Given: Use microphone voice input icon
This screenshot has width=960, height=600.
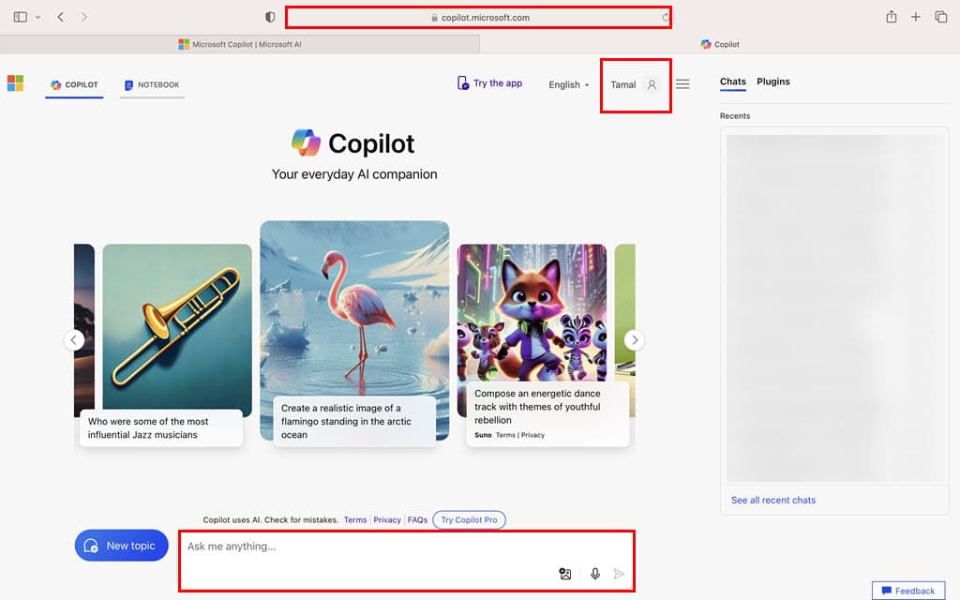Looking at the screenshot, I should [x=594, y=574].
